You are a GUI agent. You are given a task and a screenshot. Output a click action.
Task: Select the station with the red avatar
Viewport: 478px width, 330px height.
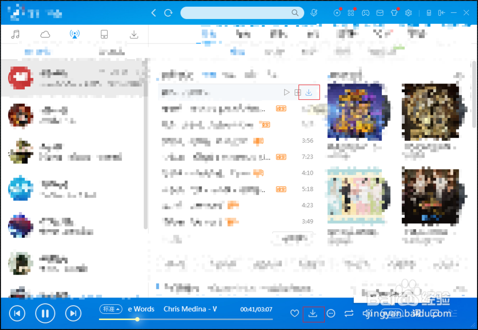pos(73,78)
